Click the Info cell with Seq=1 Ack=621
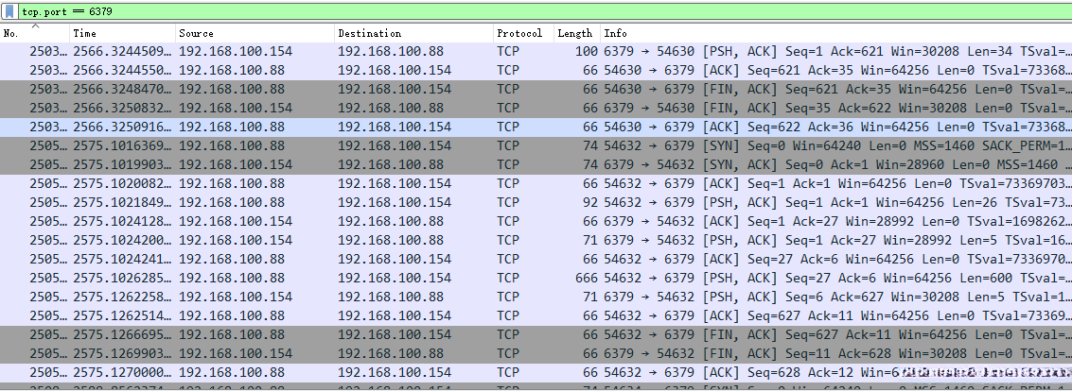Viewport: 1072px width, 391px height. pos(837,51)
